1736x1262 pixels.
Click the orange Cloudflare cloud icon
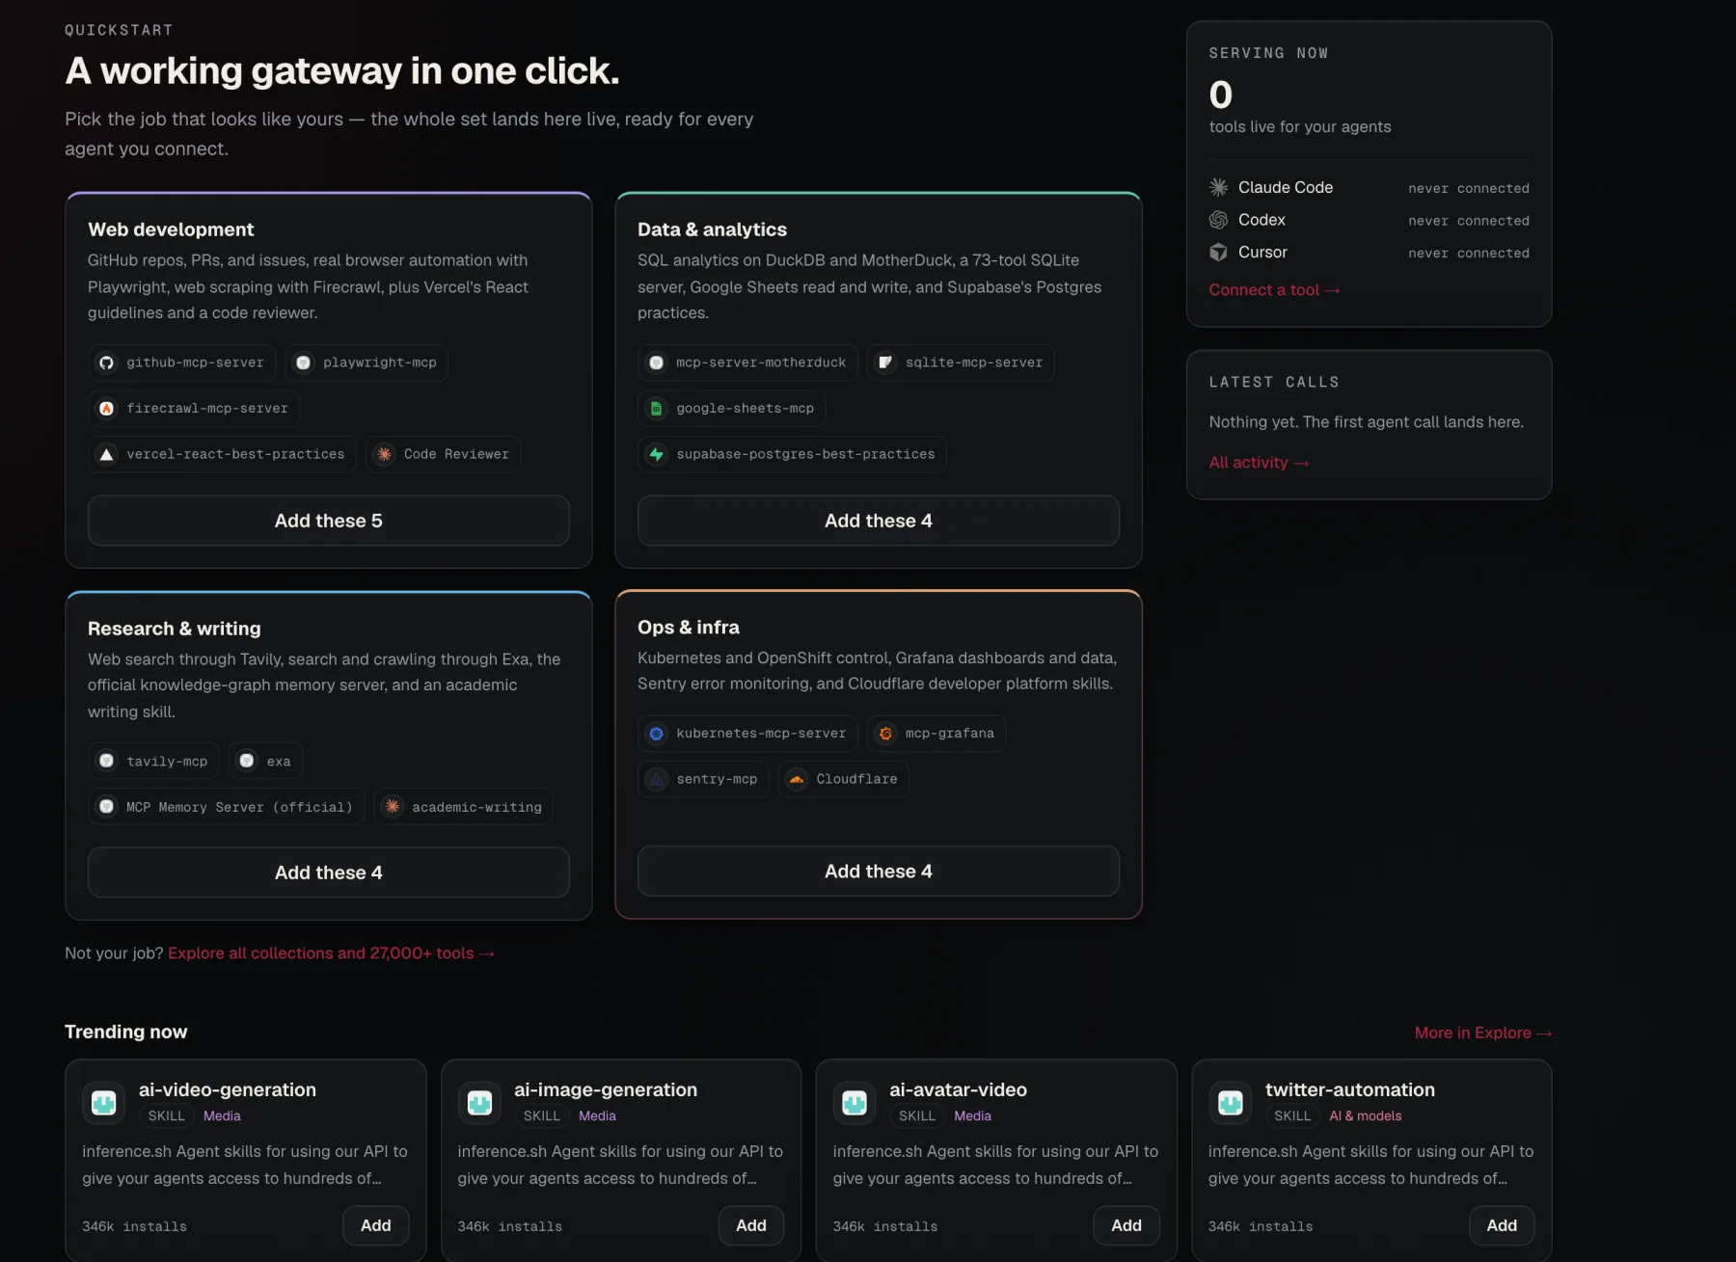797,779
